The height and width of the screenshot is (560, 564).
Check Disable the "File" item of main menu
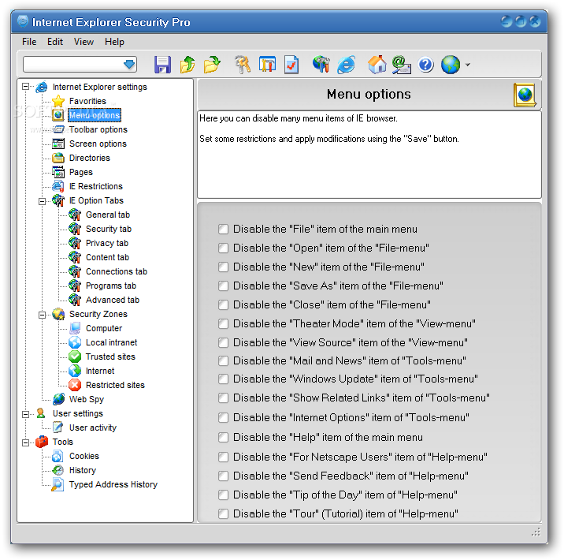click(x=224, y=229)
